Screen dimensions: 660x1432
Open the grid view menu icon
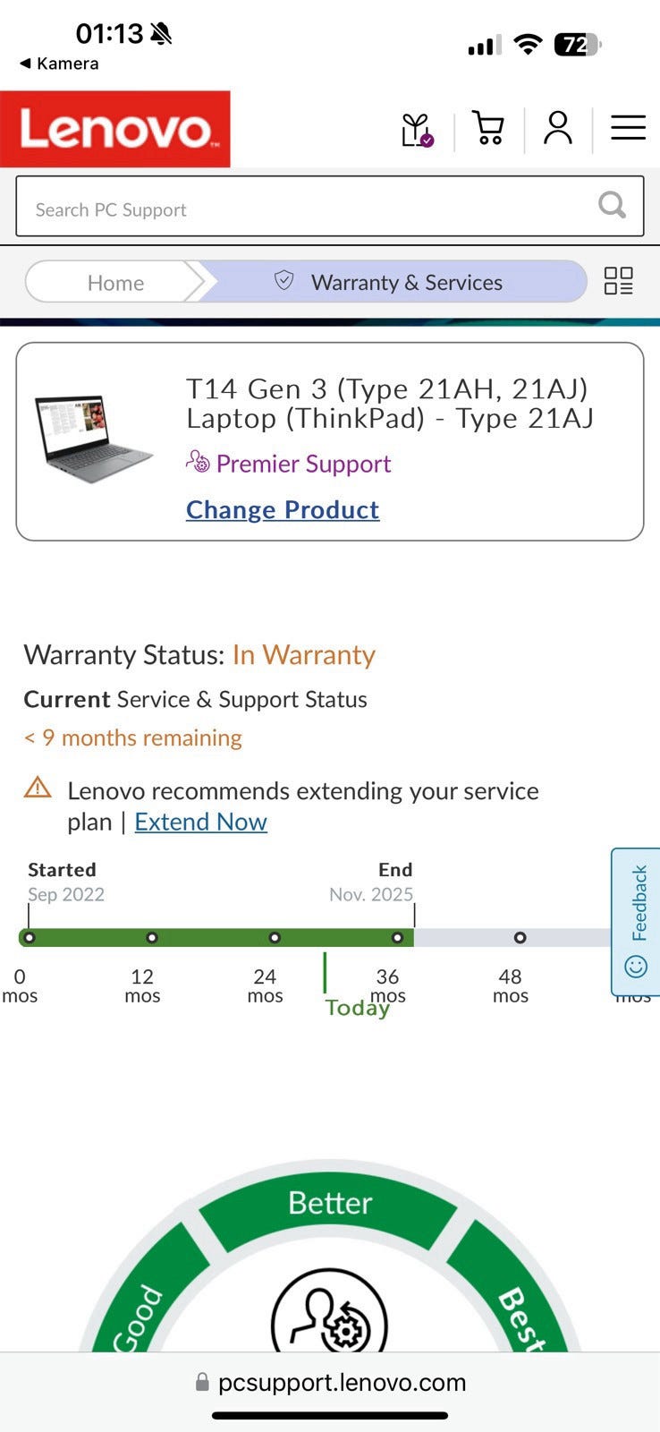point(618,281)
